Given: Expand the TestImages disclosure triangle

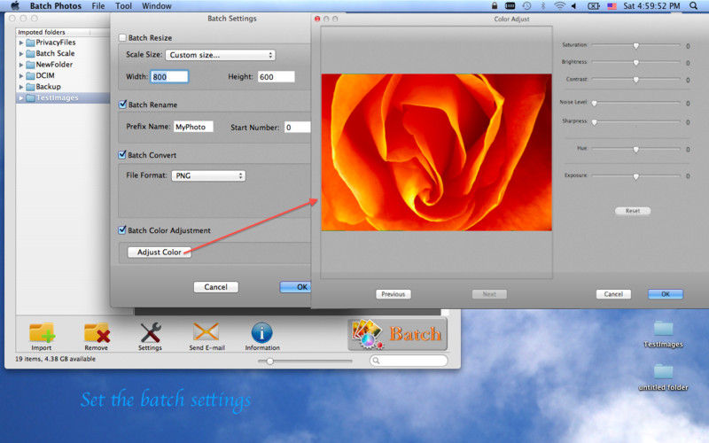Looking at the screenshot, I should (20, 97).
